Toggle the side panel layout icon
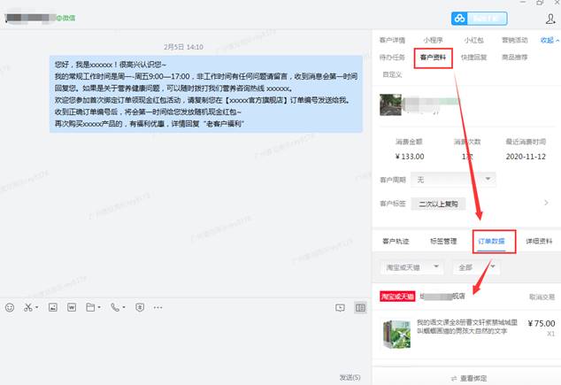Image resolution: width=561 pixels, height=385 pixels. (x=360, y=308)
